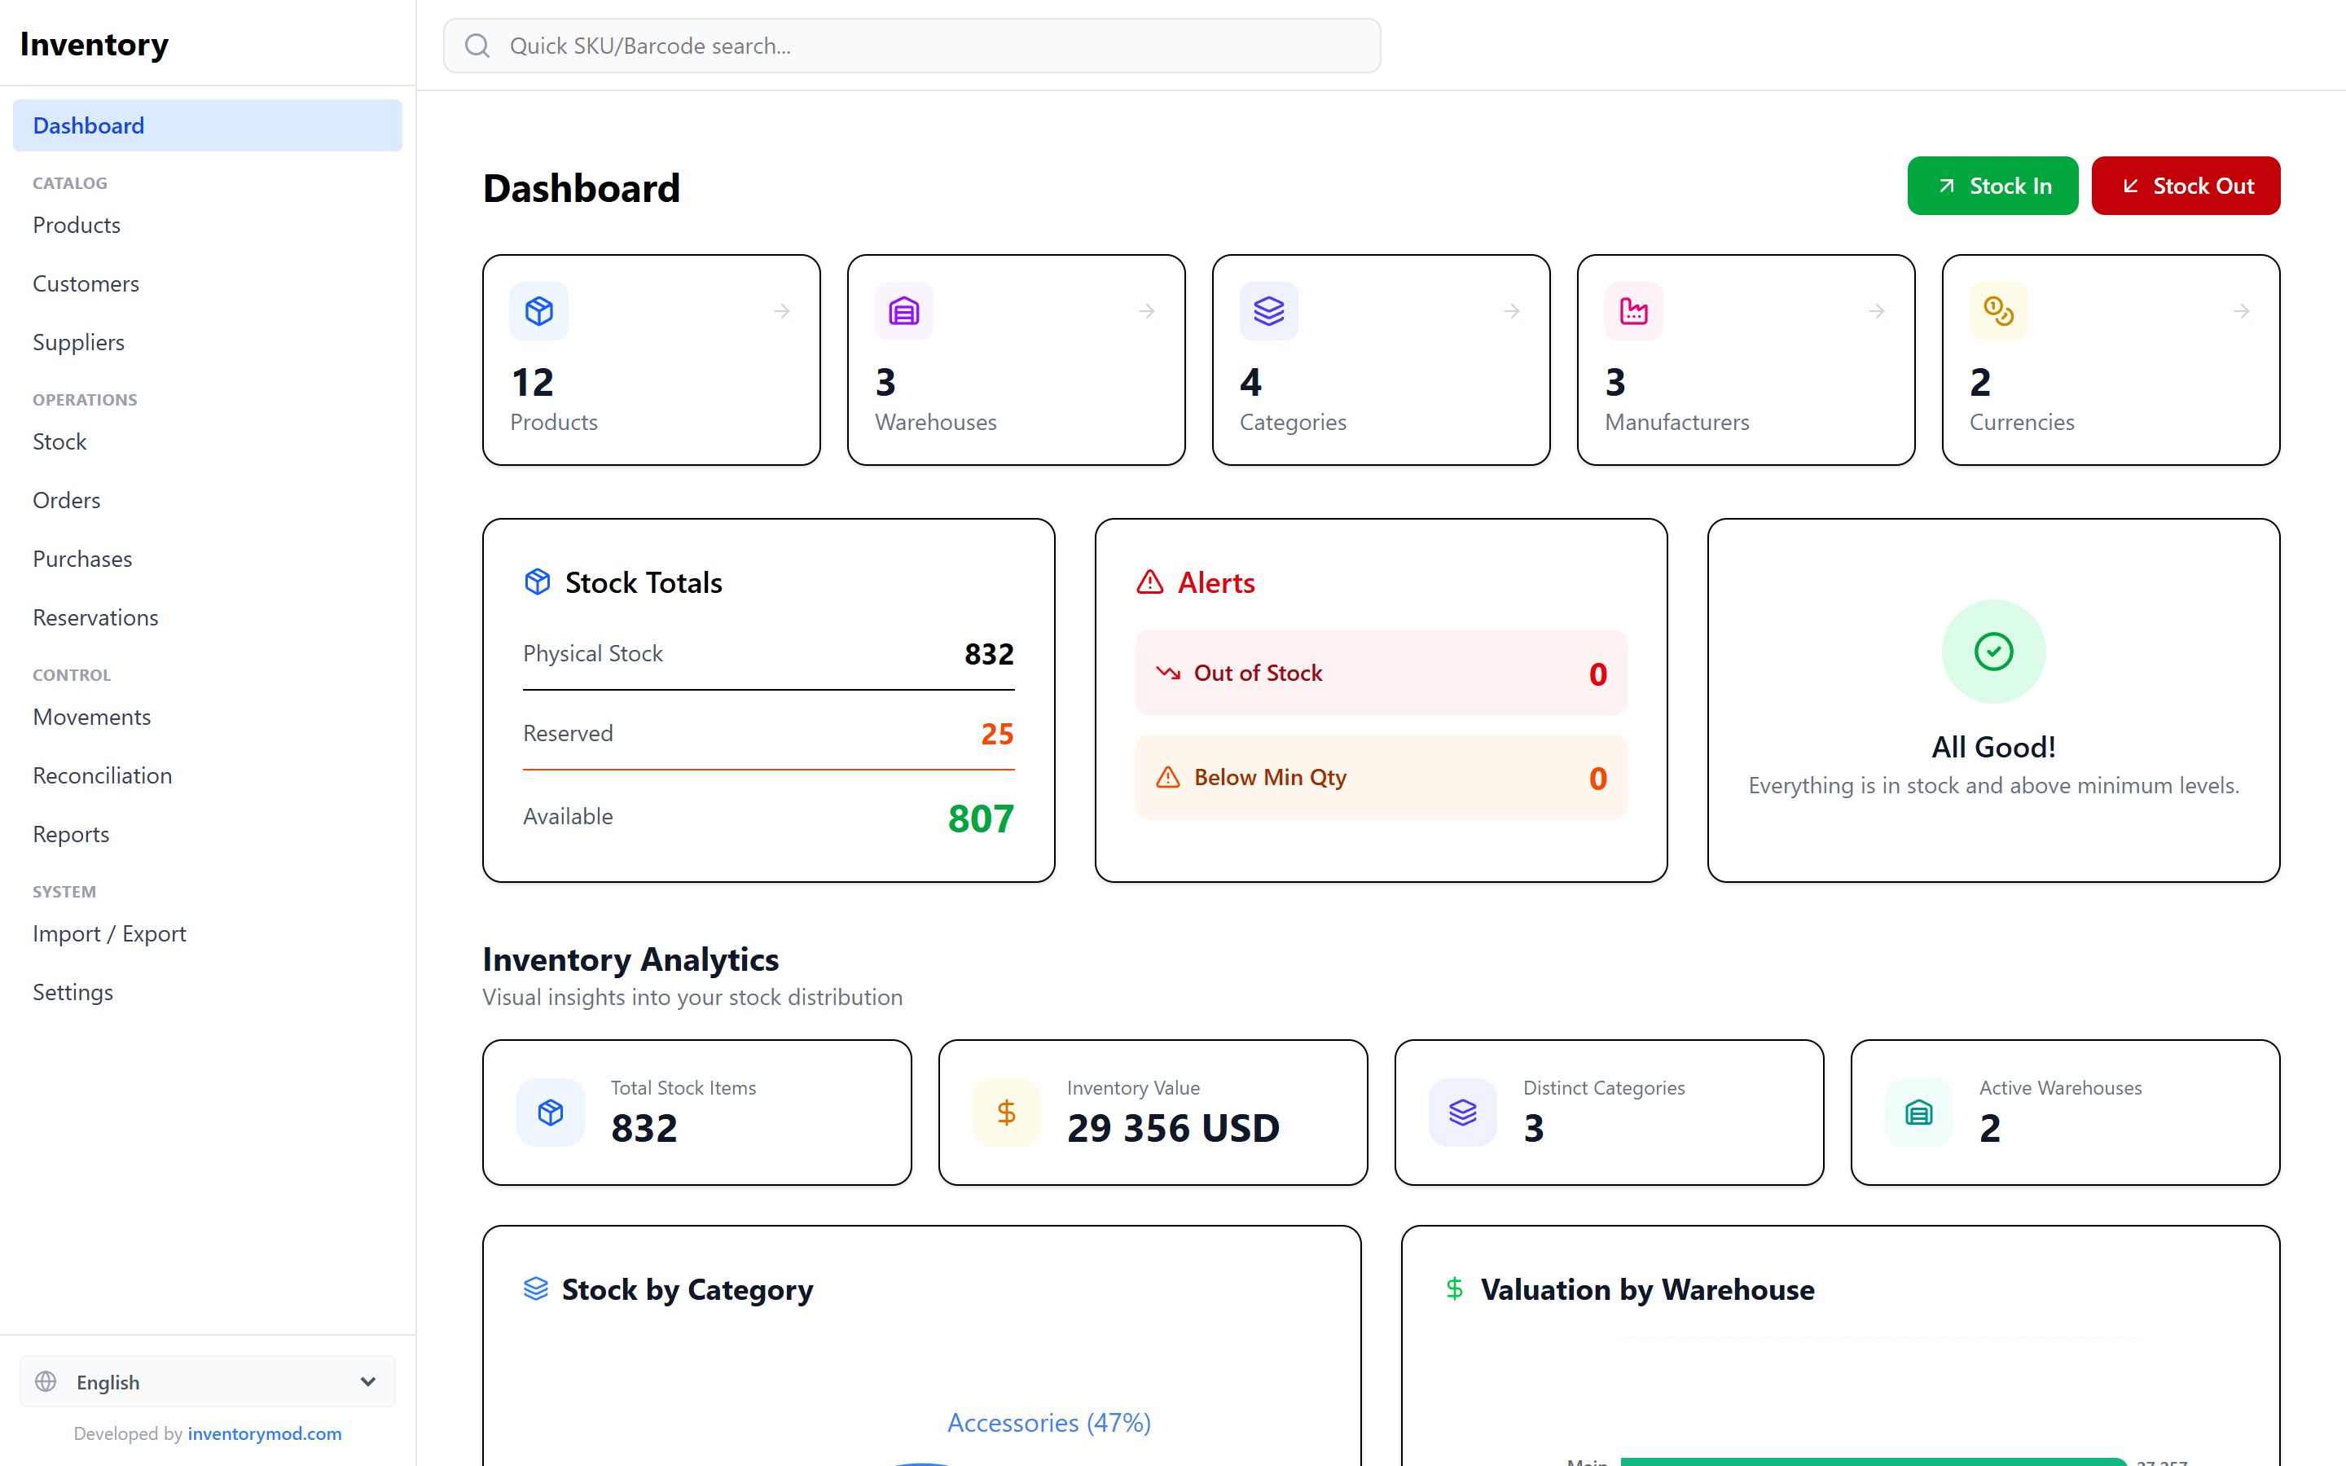Screen dimensions: 2346x1466
Task: Focus the Quick SKU/Barcode search field
Action: (x=912, y=46)
